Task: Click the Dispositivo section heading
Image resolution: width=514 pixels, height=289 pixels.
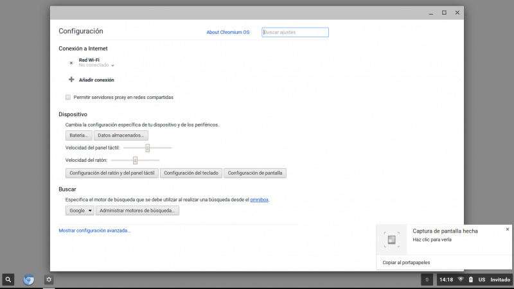Action: 73,114
